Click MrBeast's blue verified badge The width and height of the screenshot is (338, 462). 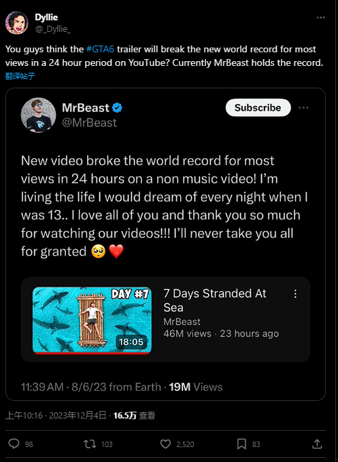coord(118,108)
